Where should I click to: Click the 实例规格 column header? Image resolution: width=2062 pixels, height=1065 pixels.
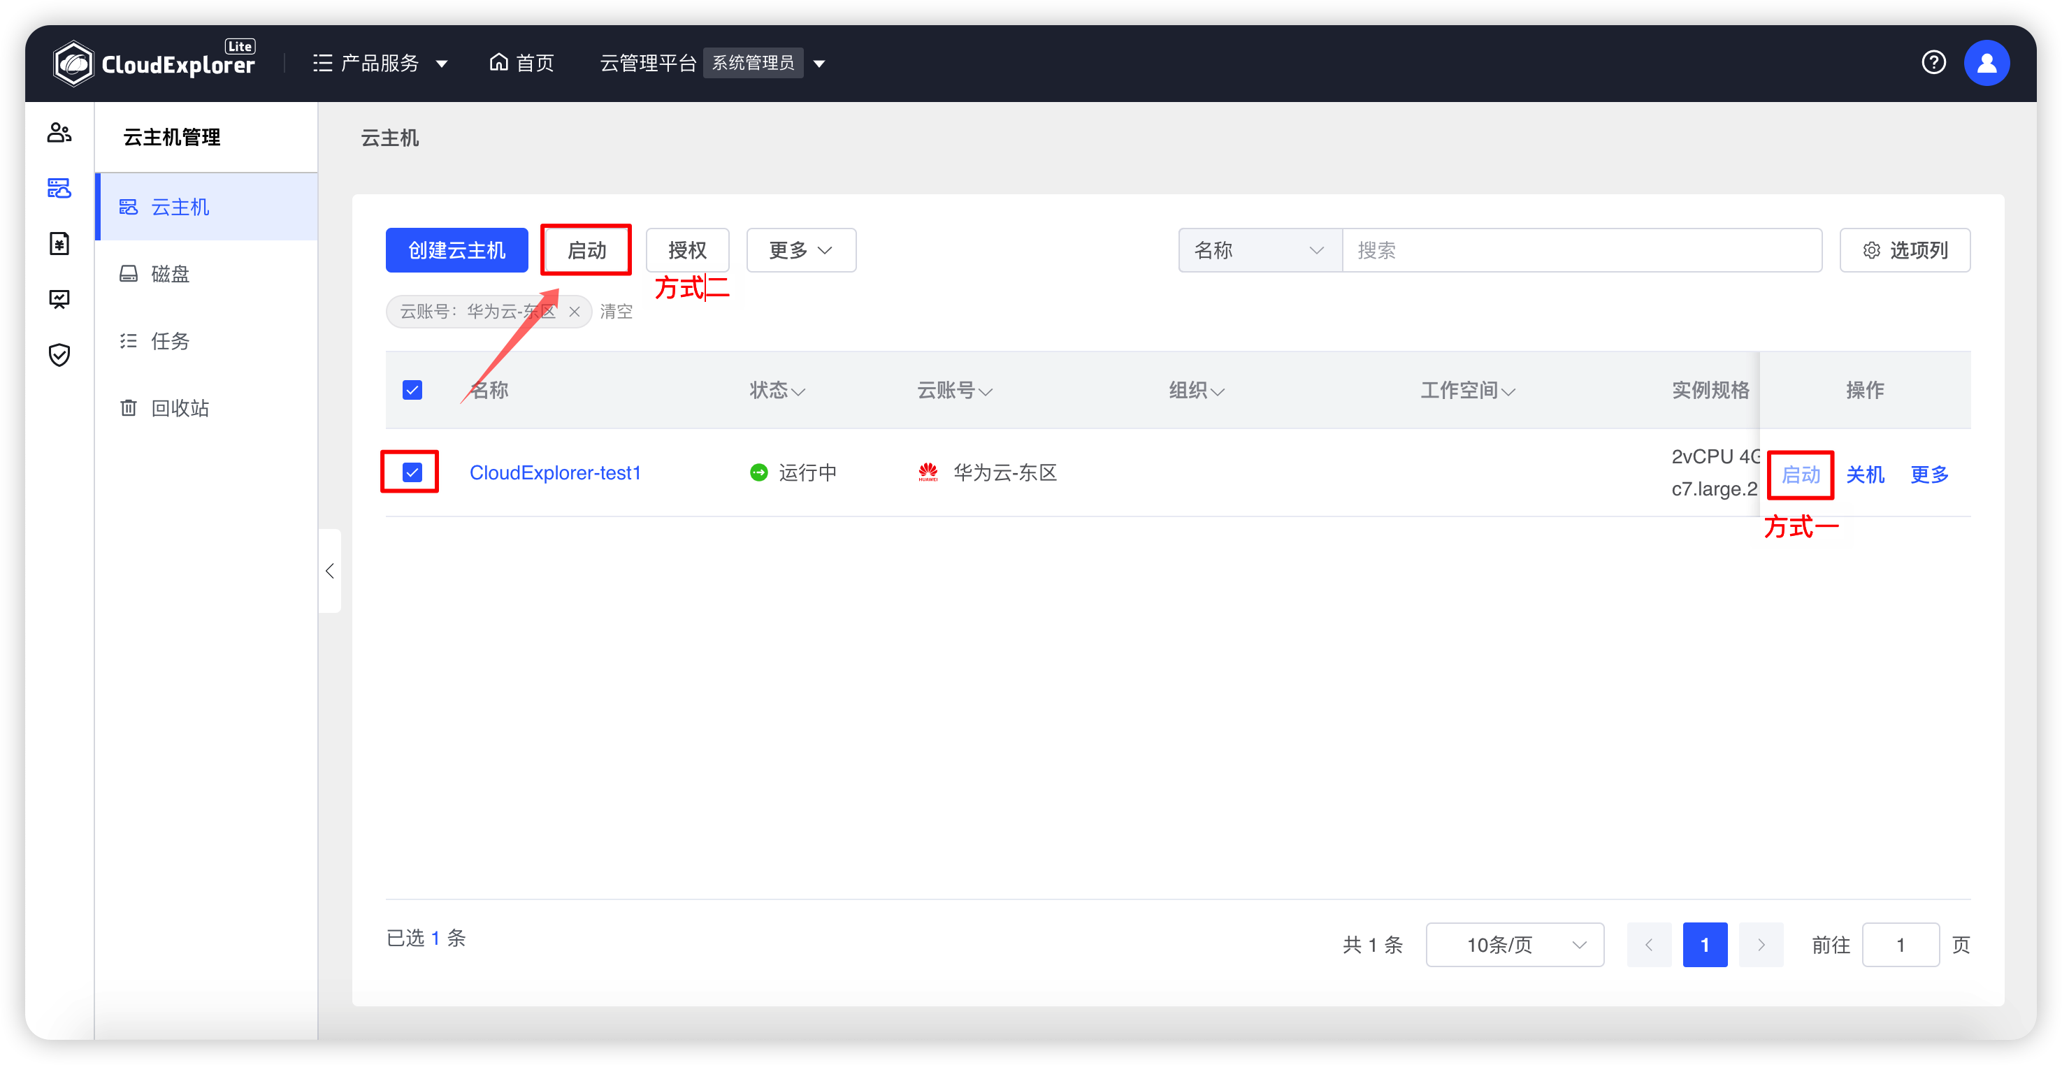tap(1710, 391)
